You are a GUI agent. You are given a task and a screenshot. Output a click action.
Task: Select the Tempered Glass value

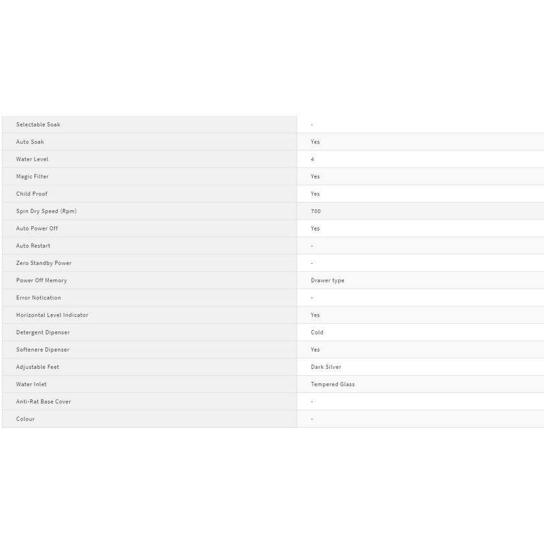tap(333, 384)
